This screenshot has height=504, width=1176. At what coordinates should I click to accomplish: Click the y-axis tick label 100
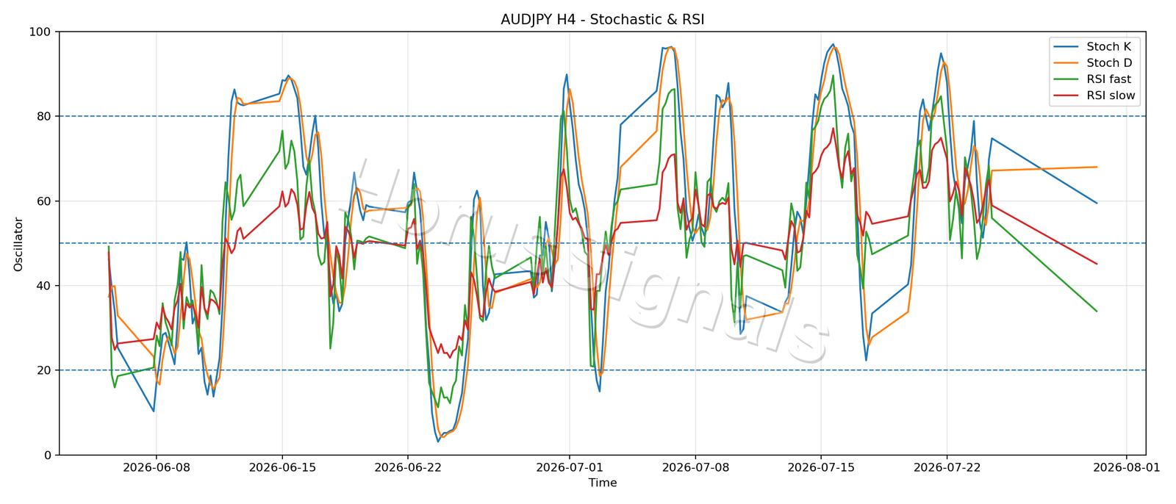point(40,32)
